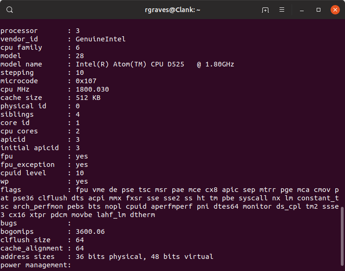Click the power management line prompt

(x=36, y=265)
